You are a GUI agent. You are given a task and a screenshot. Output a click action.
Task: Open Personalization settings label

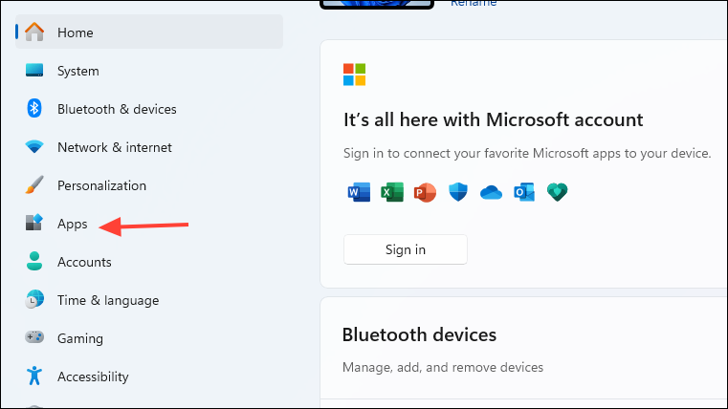(101, 185)
